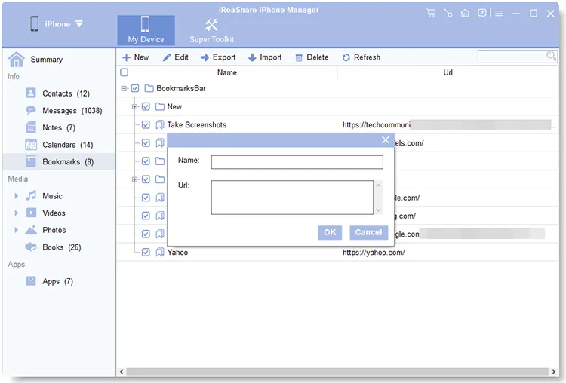Toggle the select-all checkbox in header

click(125, 72)
